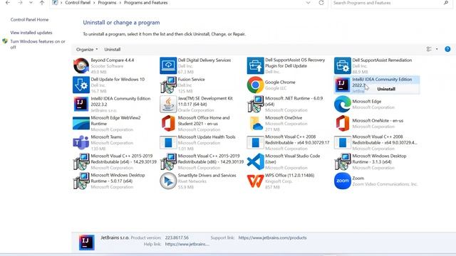
Task: Open View installed updates link
Action: (31, 33)
